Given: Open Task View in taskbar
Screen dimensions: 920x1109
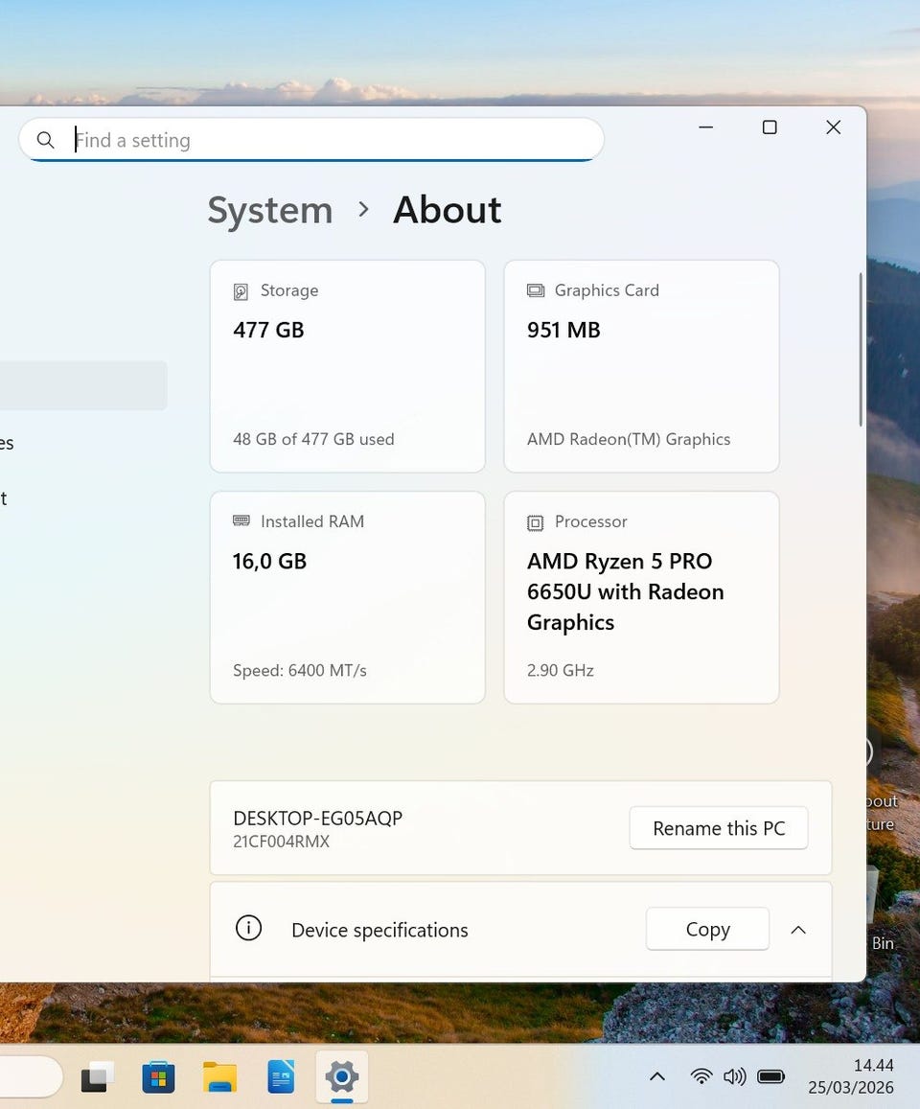Looking at the screenshot, I should pyautogui.click(x=97, y=1077).
